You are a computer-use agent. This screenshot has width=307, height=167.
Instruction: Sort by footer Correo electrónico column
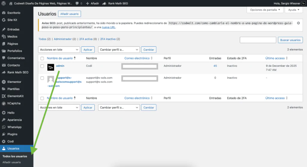coord(139,98)
